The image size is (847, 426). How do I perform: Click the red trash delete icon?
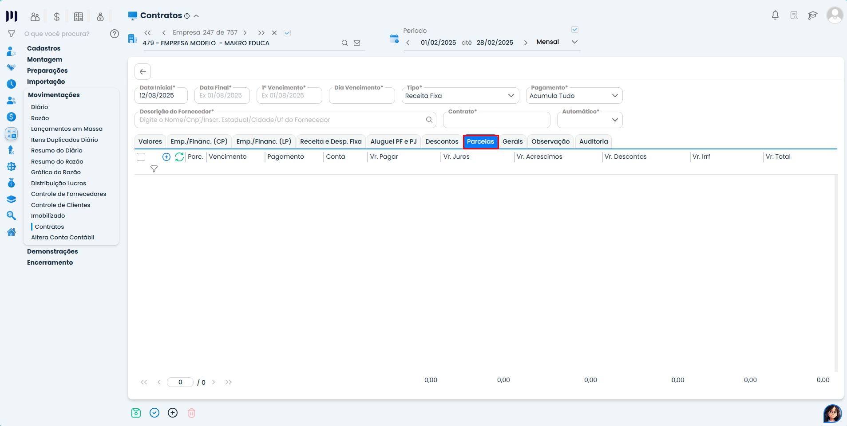pos(191,413)
